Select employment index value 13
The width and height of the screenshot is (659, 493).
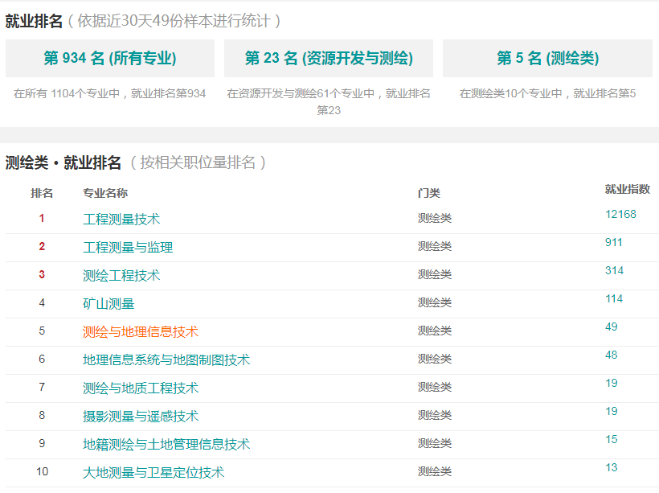(x=612, y=468)
